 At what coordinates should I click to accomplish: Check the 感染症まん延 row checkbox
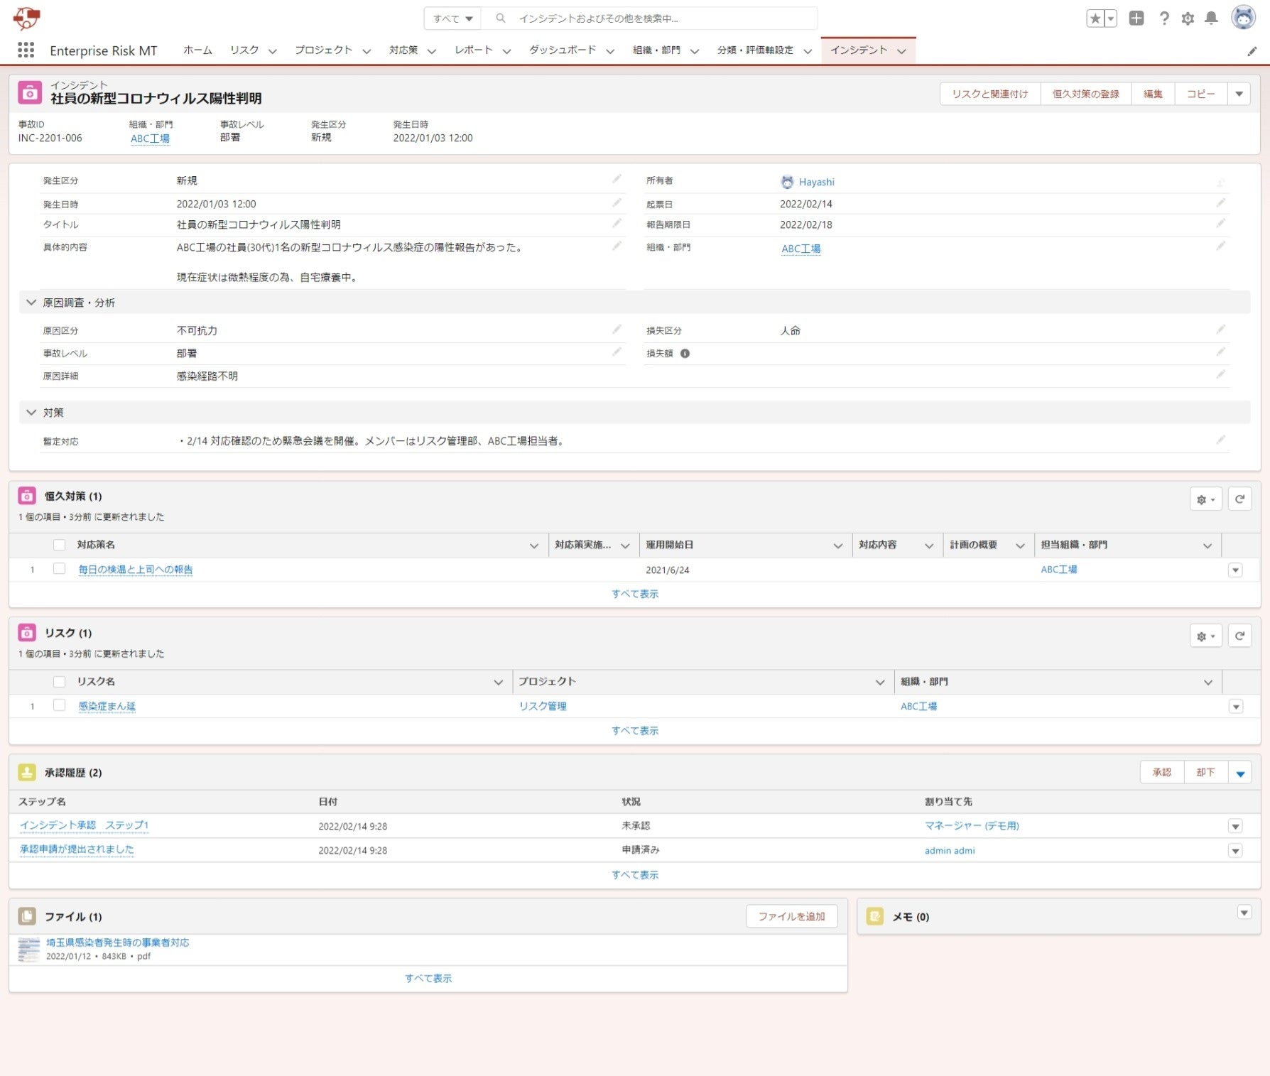60,705
